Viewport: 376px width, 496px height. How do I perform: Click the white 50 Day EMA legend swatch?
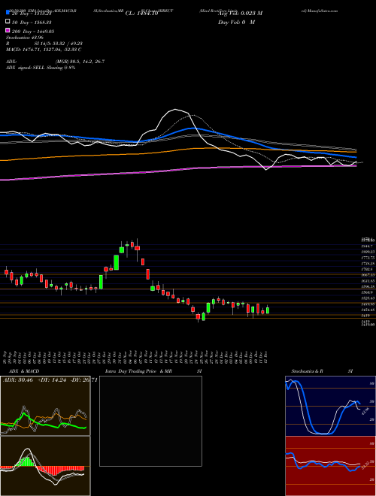pyautogui.click(x=8, y=22)
